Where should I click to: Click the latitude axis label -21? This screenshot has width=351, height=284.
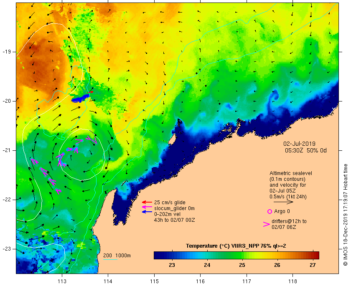point(6,150)
